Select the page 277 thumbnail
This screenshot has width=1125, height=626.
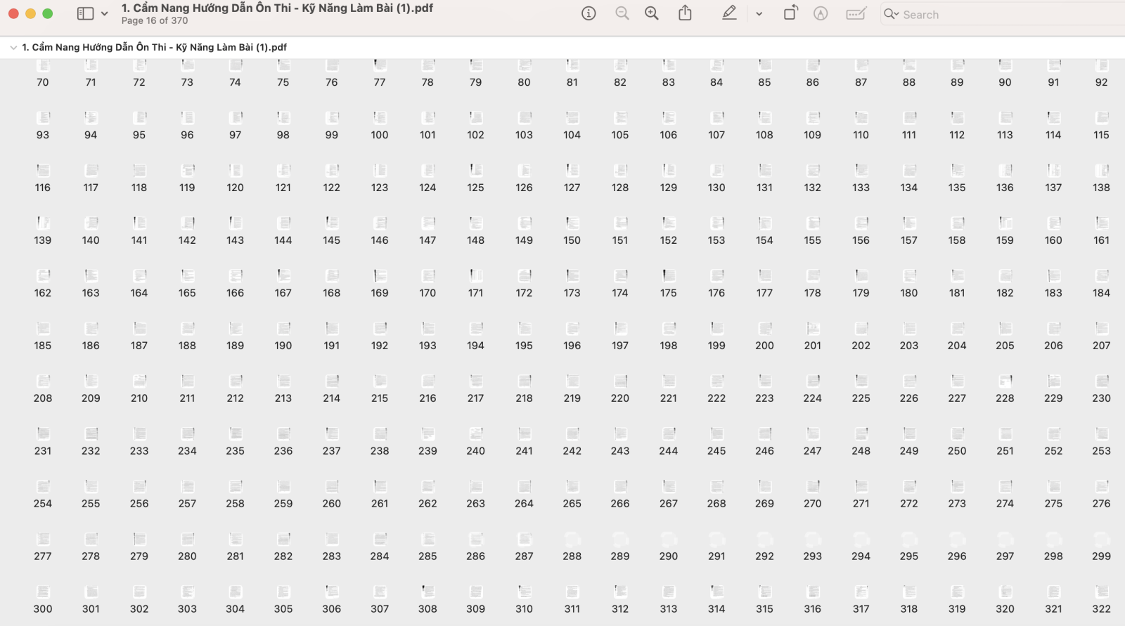(x=43, y=540)
